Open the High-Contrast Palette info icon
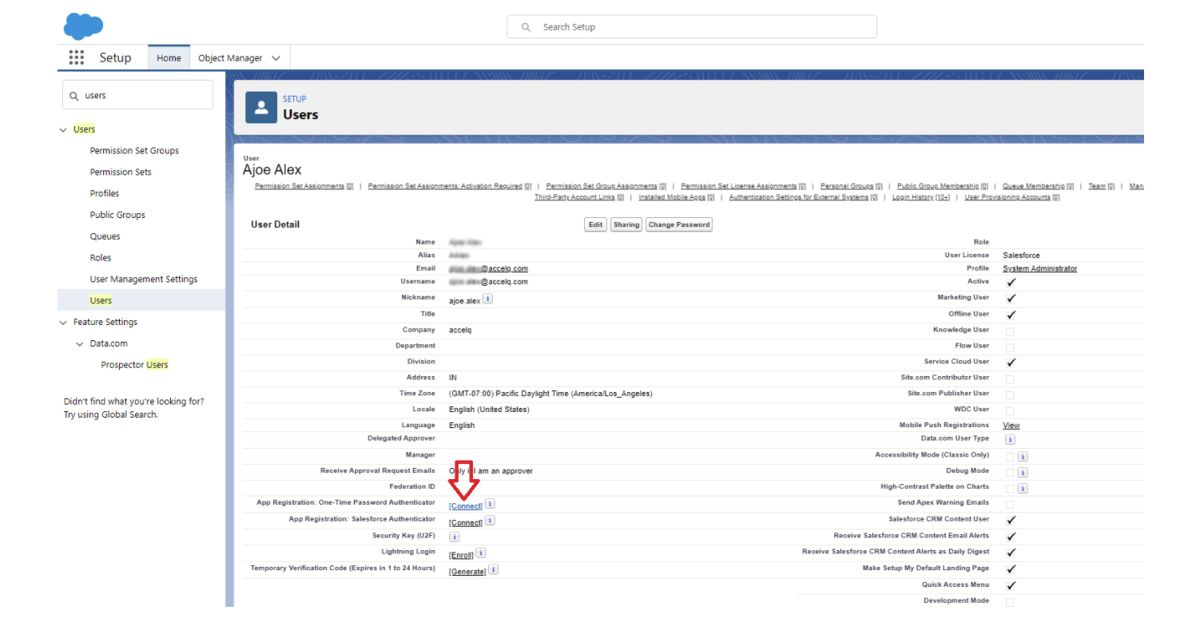This screenshot has width=1188, height=642. [x=1023, y=489]
